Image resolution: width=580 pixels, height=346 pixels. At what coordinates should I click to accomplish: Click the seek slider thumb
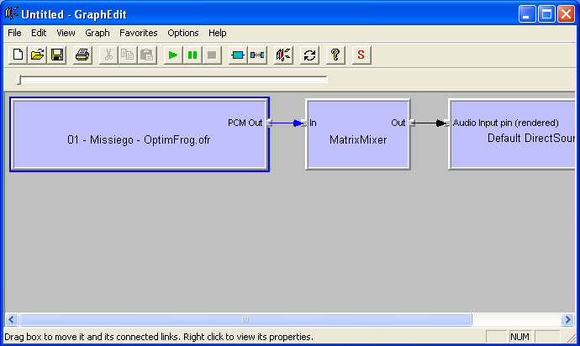[x=19, y=80]
